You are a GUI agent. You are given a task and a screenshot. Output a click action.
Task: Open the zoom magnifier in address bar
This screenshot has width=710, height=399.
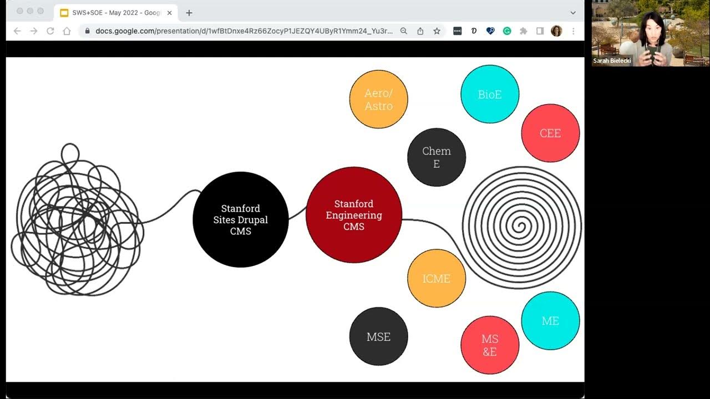[404, 31]
